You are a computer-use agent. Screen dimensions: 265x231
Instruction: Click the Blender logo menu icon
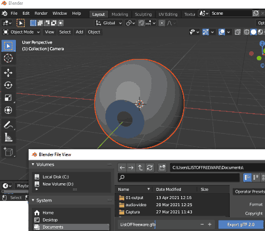pos(5,14)
